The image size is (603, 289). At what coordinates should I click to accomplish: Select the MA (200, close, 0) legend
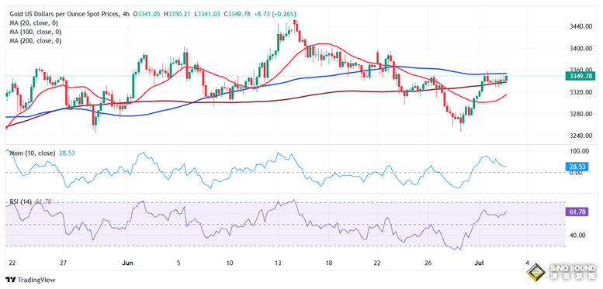(36, 40)
